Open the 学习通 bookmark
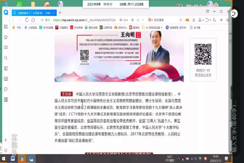 point(195,28)
